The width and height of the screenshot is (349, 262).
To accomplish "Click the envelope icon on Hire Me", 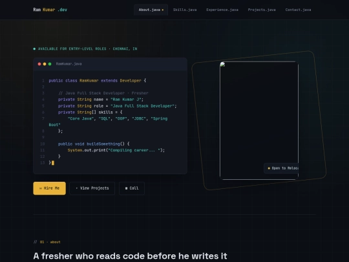I will 41,188.
